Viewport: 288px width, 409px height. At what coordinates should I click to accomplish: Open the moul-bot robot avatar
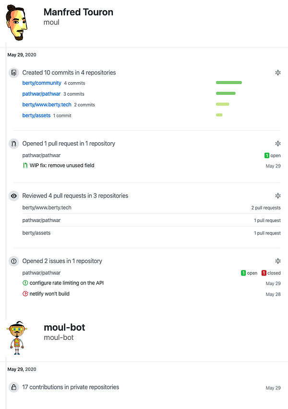tap(17, 338)
